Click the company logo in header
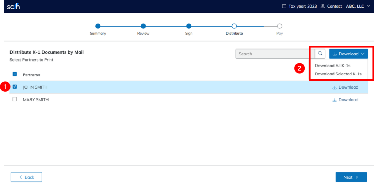This screenshot has height=184, width=374. [x=13, y=6]
